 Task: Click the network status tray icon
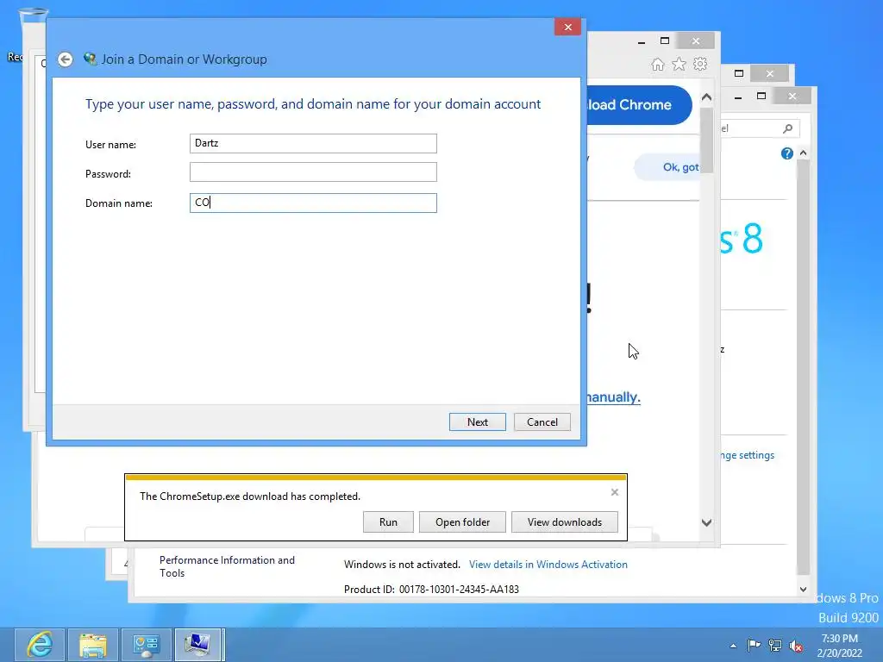point(775,645)
